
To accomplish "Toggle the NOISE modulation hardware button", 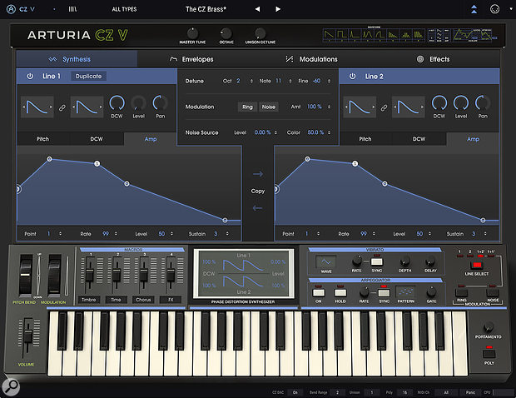I will [493, 292].
